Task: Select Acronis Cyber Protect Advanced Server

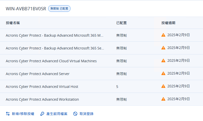Action: (38, 74)
